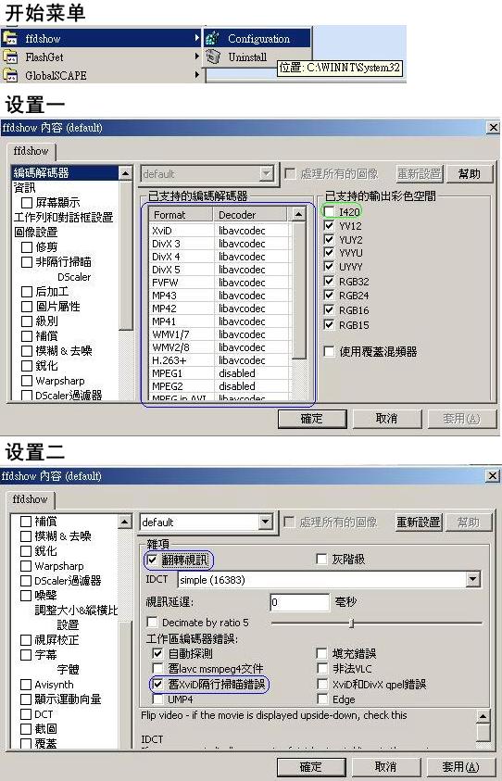Click 確定 in the lower dialog
Screen dimensions: 502x781
(311, 766)
